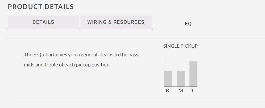Click the E.Q. chart description first line
265x108 pixels.
click(82, 55)
